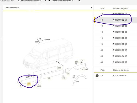
Task: Select part row A 906 690 02 62
Action: tap(116, 20)
